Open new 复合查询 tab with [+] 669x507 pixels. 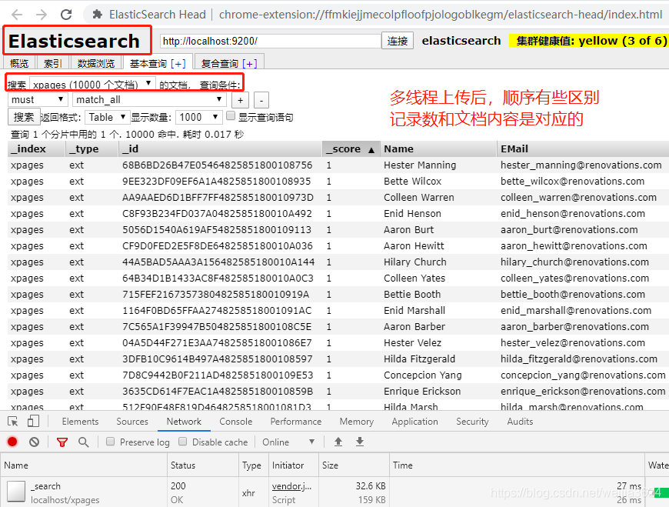(250, 64)
